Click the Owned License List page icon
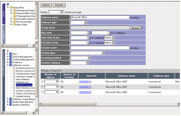The width and height of the screenshot is (181, 116). click(x=14, y=68)
